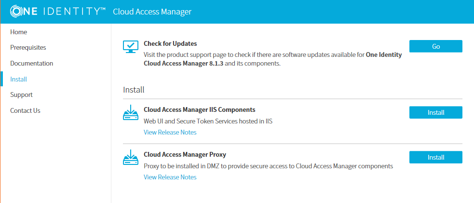Click the 'Cloud Access Manager 8.1.3' version text
474x203 pixels.
pyautogui.click(x=184, y=64)
